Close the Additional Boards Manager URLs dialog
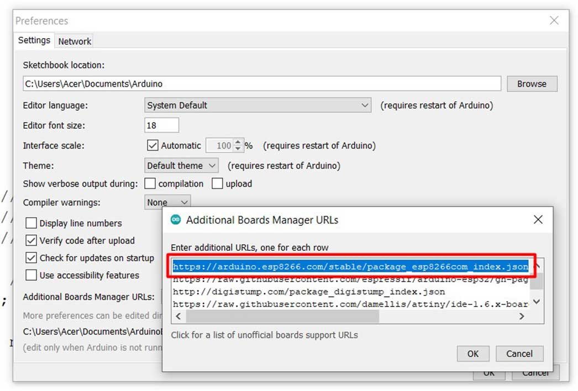 538,220
